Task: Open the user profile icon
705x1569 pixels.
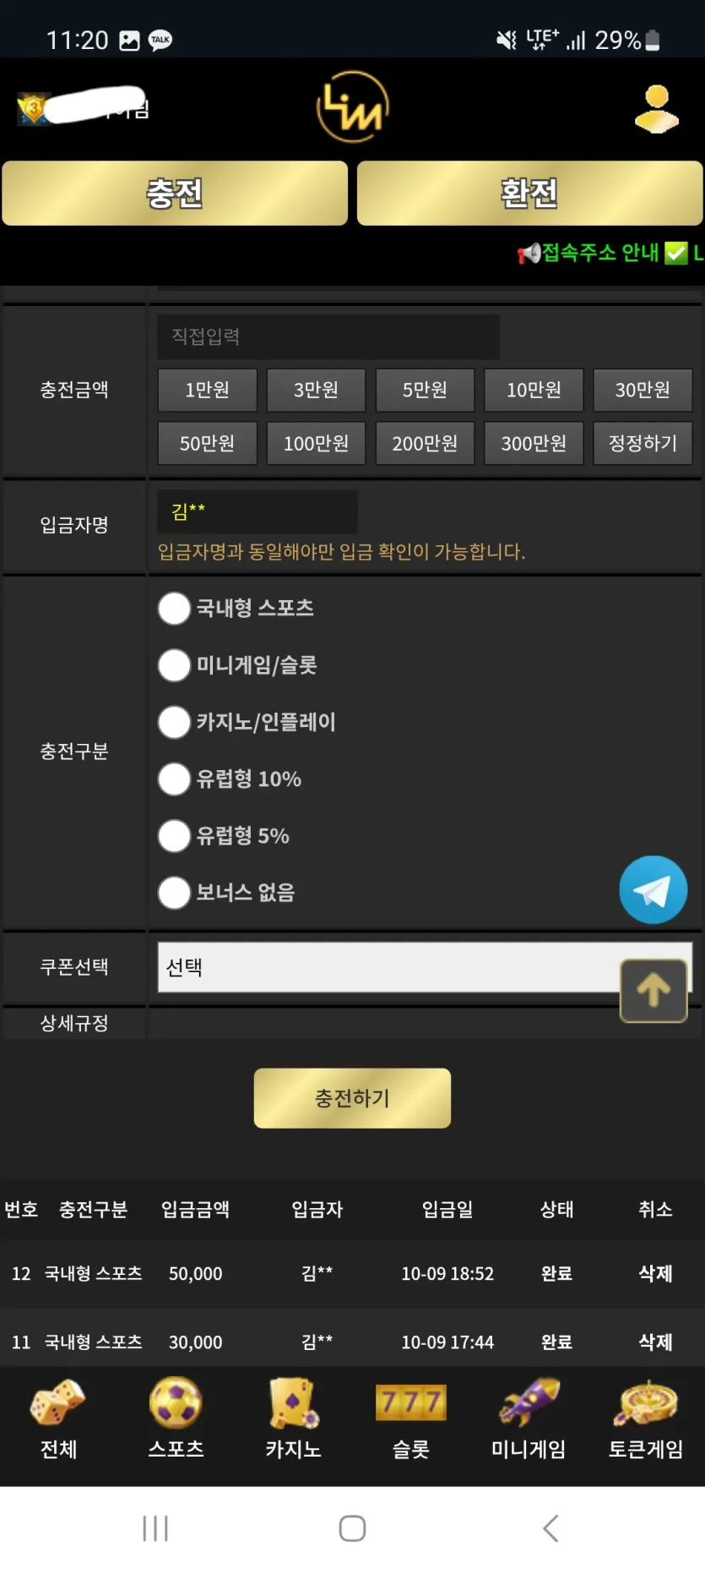Action: pyautogui.click(x=656, y=109)
